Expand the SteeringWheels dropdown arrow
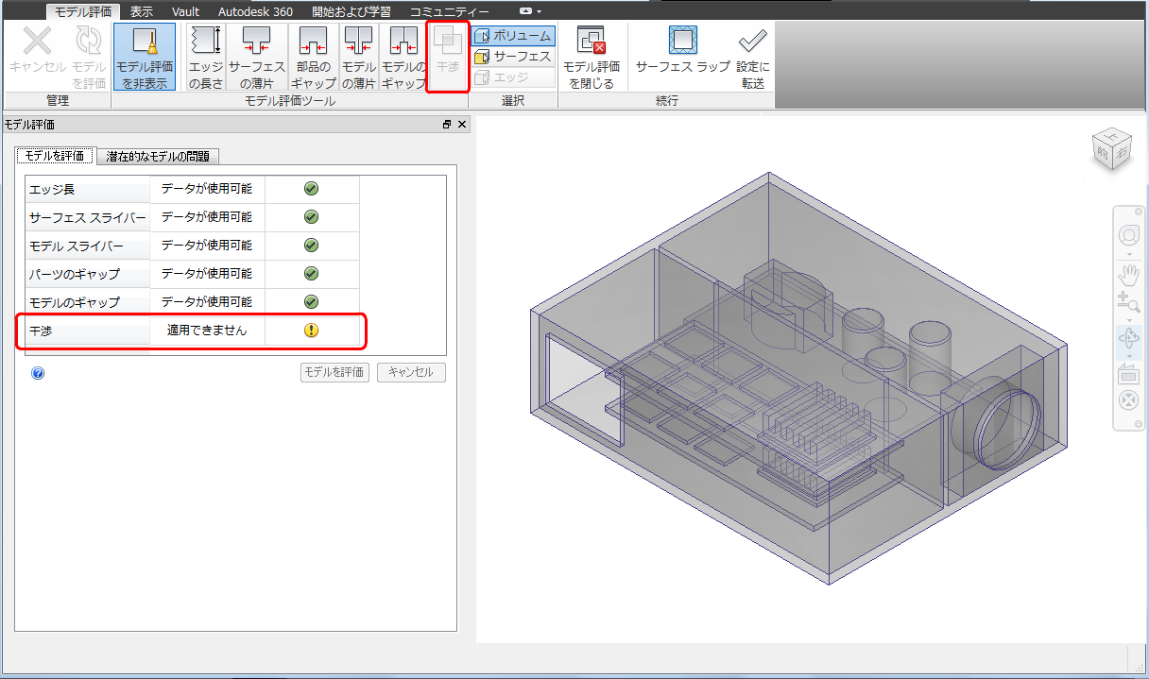The width and height of the screenshot is (1149, 679). [1129, 254]
